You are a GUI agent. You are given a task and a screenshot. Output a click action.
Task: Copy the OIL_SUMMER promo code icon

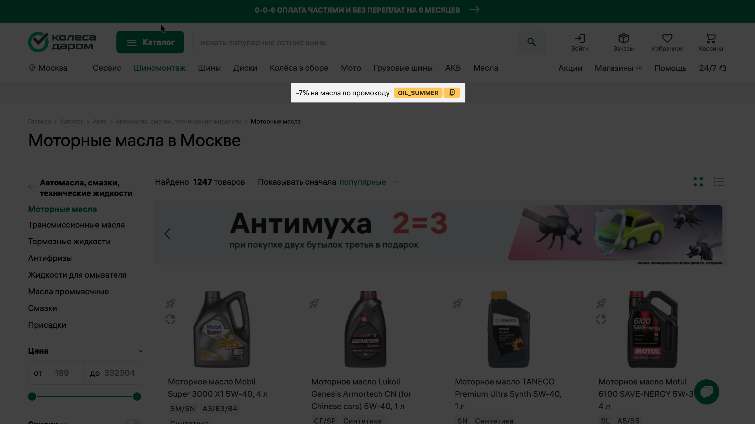point(451,93)
